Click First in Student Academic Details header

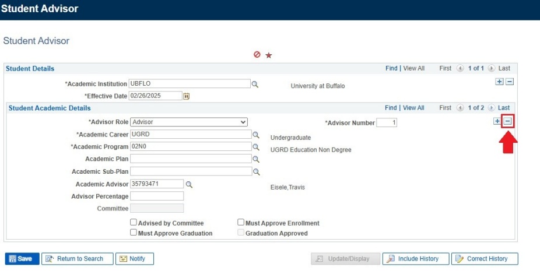(446, 108)
